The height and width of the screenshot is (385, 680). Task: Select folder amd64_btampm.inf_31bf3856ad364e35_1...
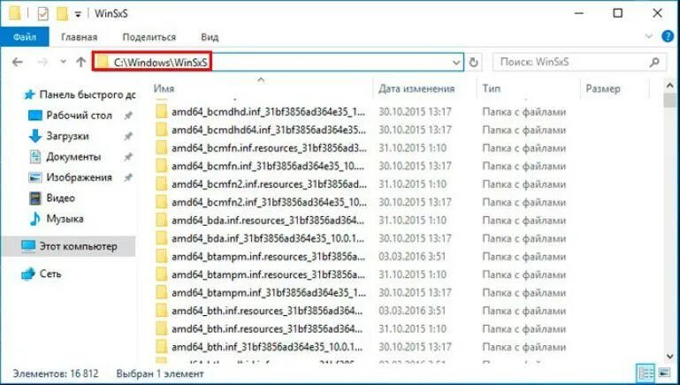pyautogui.click(x=269, y=293)
